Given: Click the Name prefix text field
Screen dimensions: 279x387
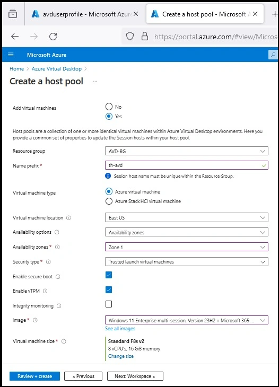Looking at the screenshot, I should (x=187, y=165).
